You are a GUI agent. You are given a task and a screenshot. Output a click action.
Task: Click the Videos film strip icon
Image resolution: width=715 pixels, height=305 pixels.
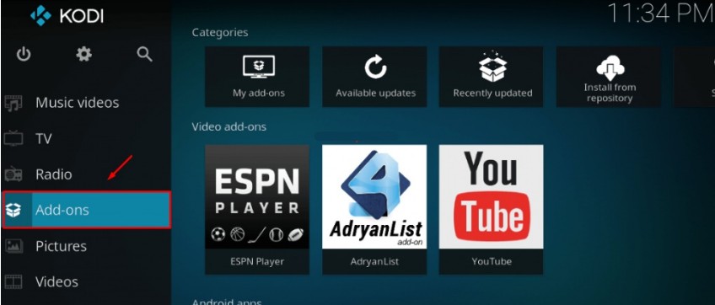click(13, 281)
